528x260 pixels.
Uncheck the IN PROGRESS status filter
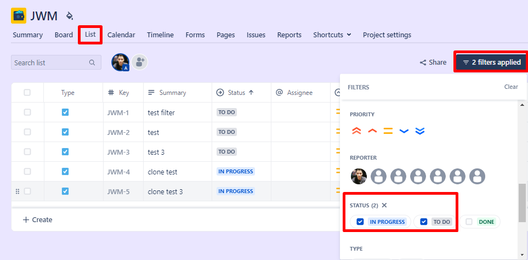pos(360,222)
